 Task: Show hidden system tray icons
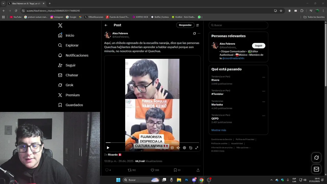coord(271,180)
